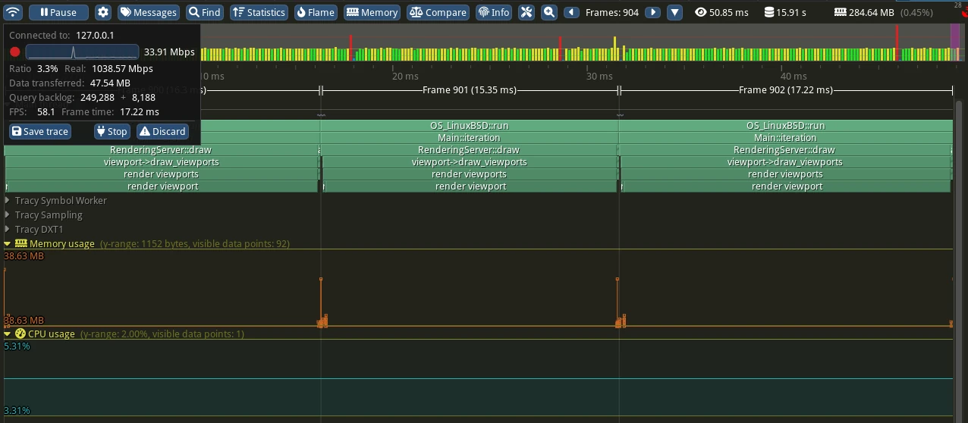Open options with the gear icon
968x423 pixels.
coord(103,12)
